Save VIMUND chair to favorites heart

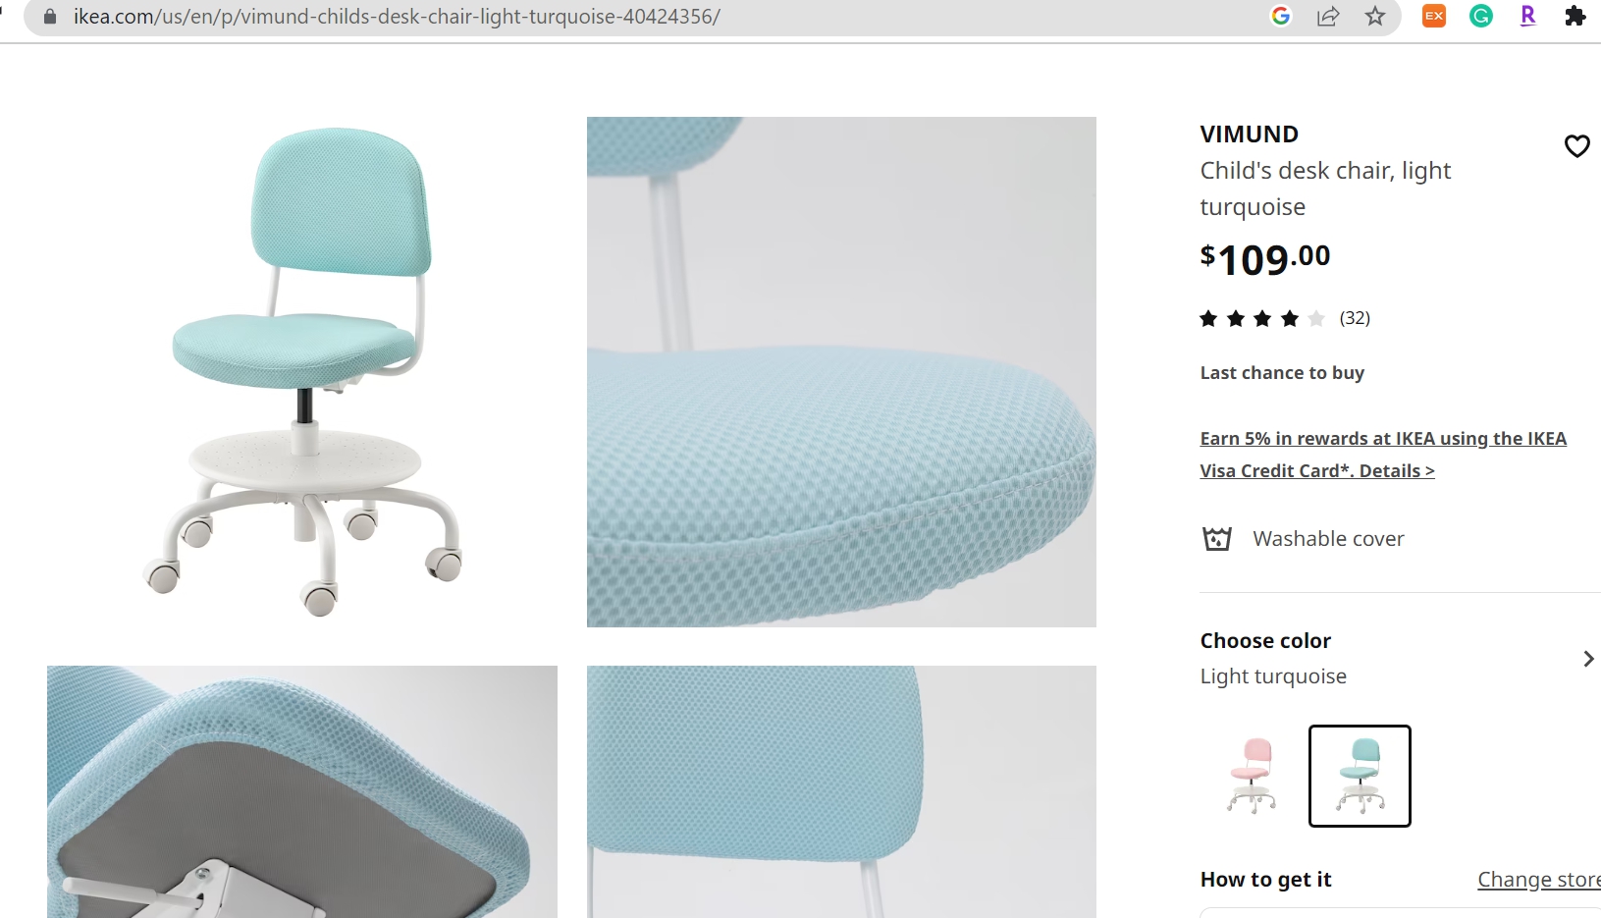(x=1576, y=146)
